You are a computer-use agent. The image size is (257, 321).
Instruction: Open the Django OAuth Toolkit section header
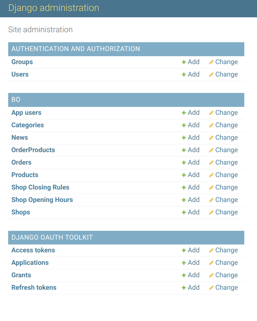52,237
